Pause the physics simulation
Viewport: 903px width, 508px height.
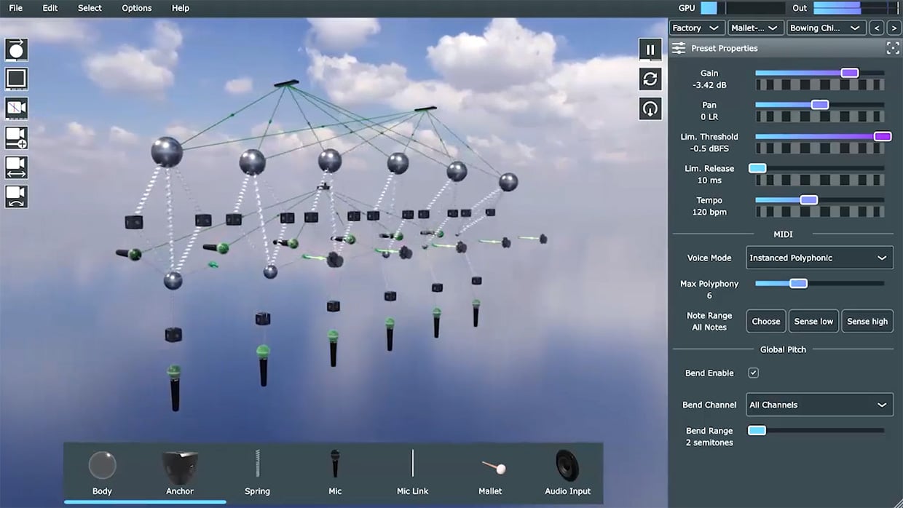[x=649, y=49]
